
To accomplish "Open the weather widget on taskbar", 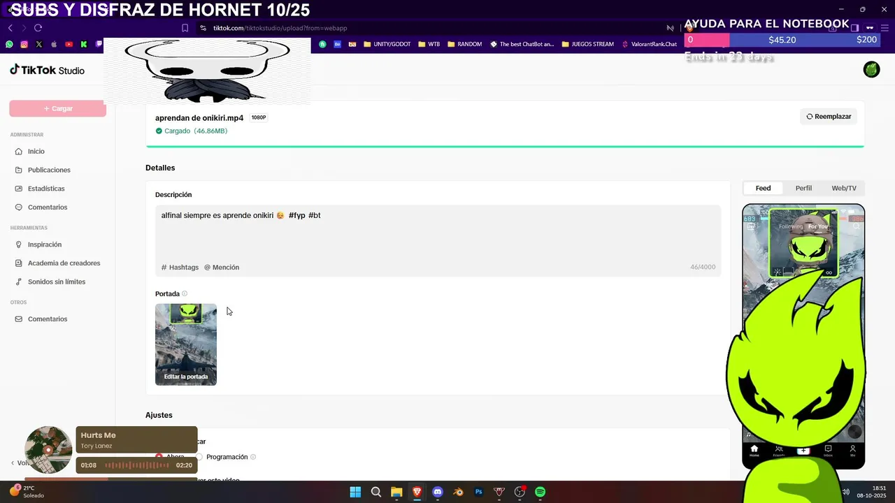I will click(27, 492).
